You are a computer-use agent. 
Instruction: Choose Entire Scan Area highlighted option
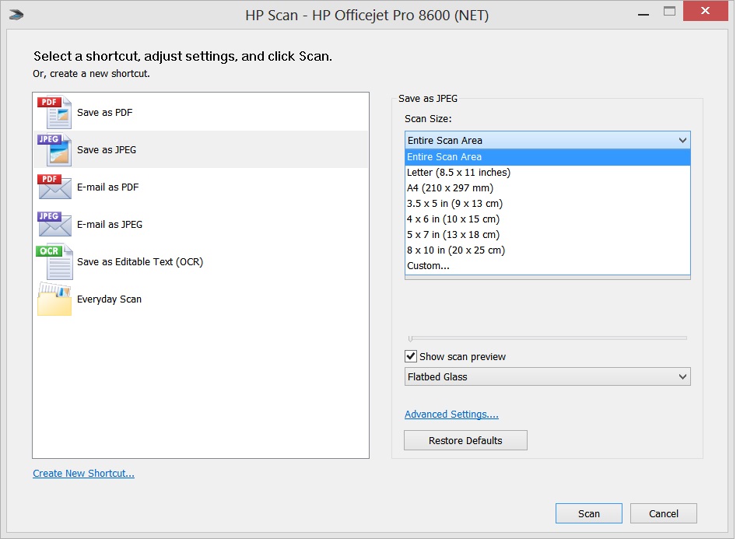(x=547, y=156)
